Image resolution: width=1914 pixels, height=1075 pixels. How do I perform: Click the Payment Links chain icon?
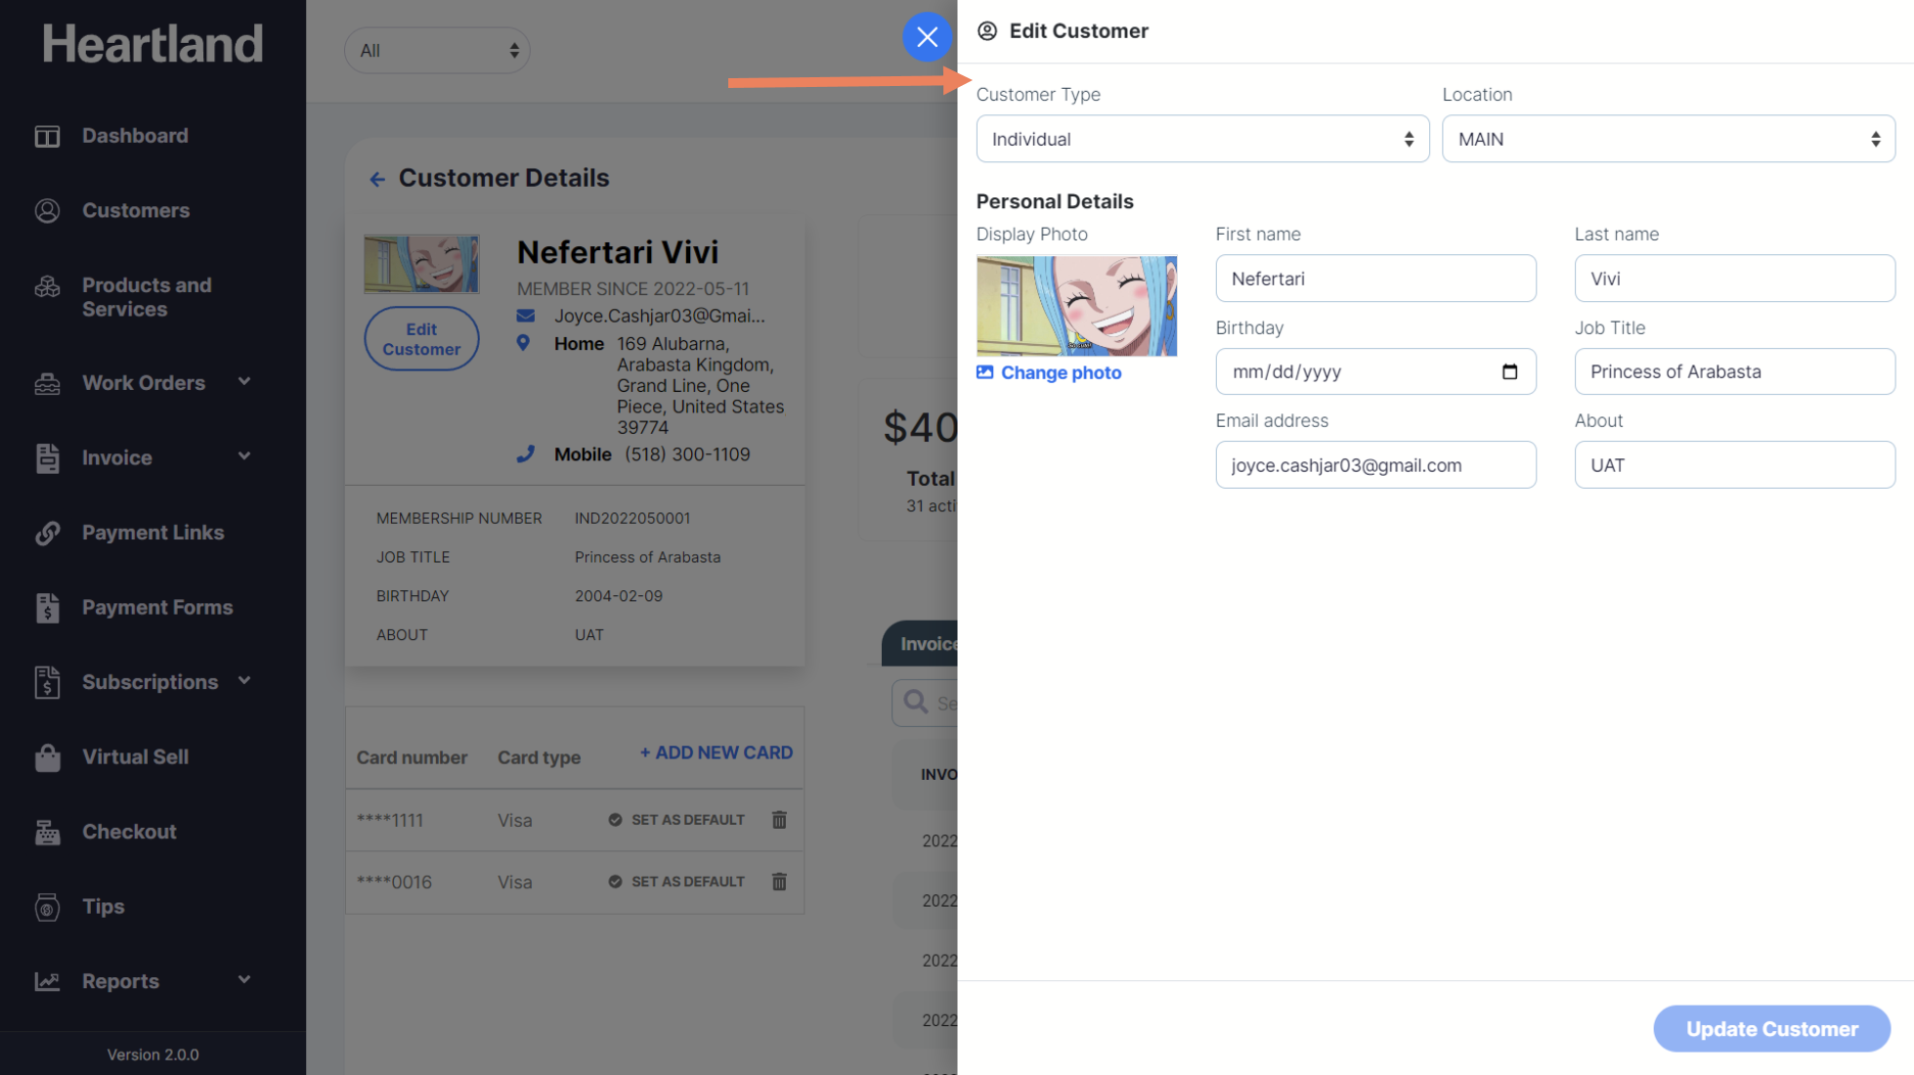[x=47, y=533]
